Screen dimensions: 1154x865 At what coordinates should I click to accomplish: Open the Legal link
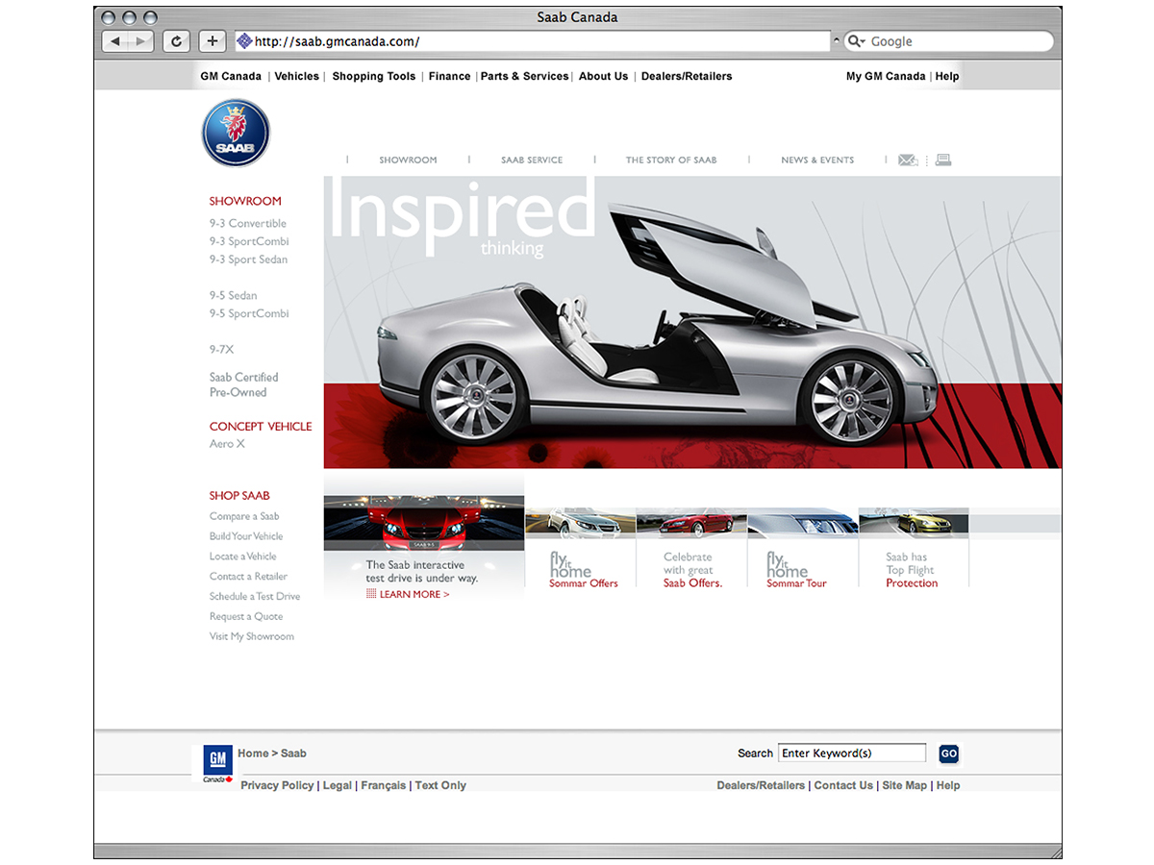click(x=338, y=786)
